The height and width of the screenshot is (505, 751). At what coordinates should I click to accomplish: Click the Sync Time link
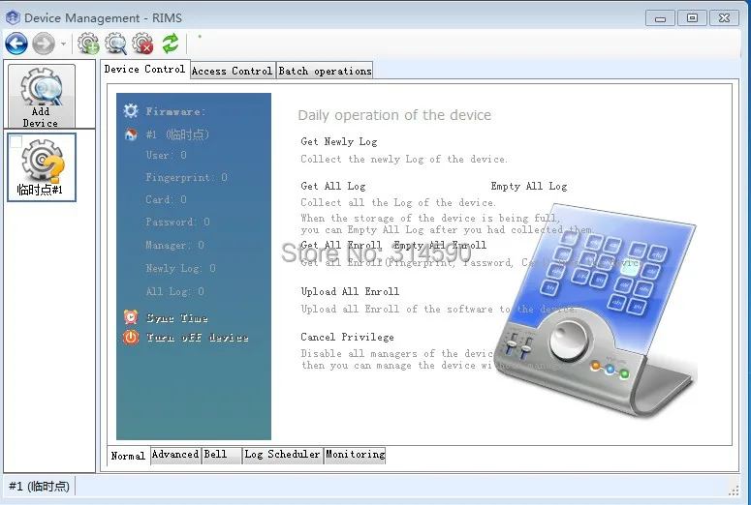point(176,318)
